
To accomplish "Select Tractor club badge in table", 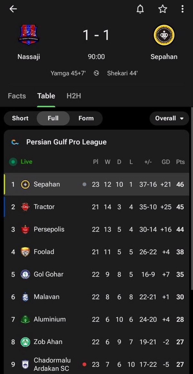I will coord(25,207).
